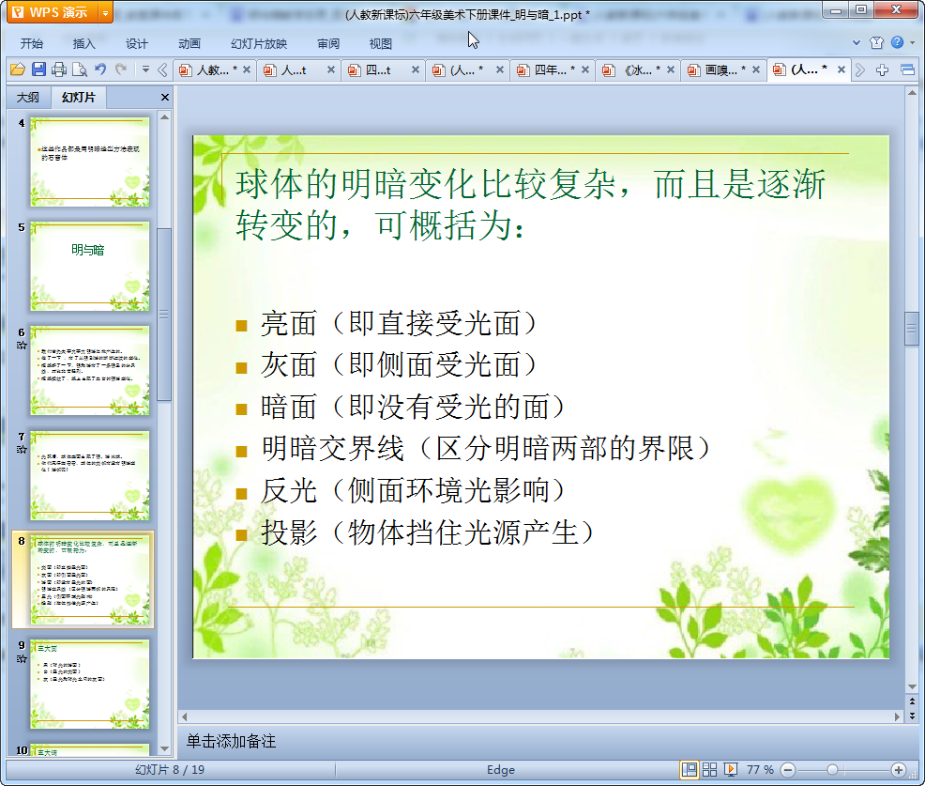Screen dimensions: 925x786
Task: Open the dropdown arrow beside the help icon
Action: pyautogui.click(x=913, y=42)
